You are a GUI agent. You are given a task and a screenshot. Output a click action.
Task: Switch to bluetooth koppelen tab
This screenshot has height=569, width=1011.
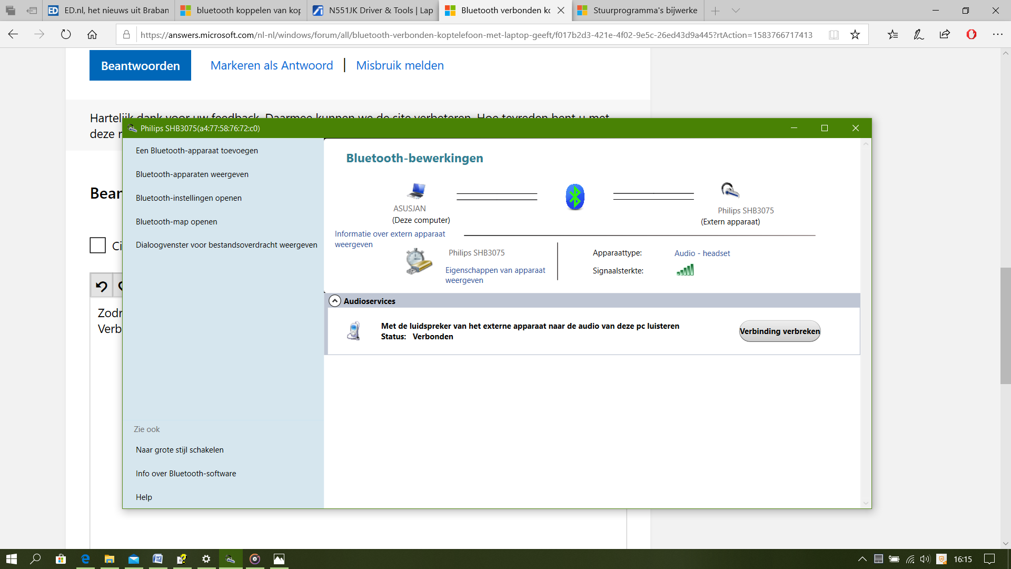[241, 11]
